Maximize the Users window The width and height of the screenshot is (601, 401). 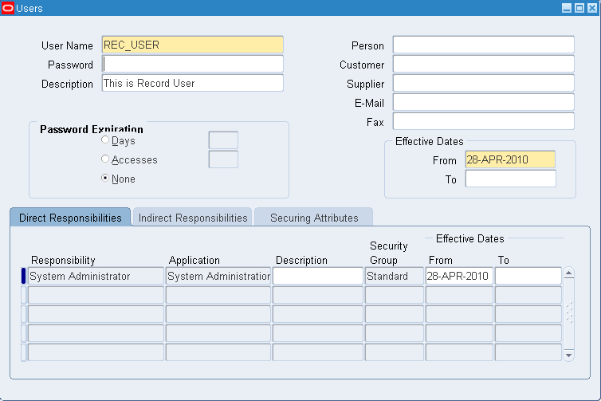(579, 8)
